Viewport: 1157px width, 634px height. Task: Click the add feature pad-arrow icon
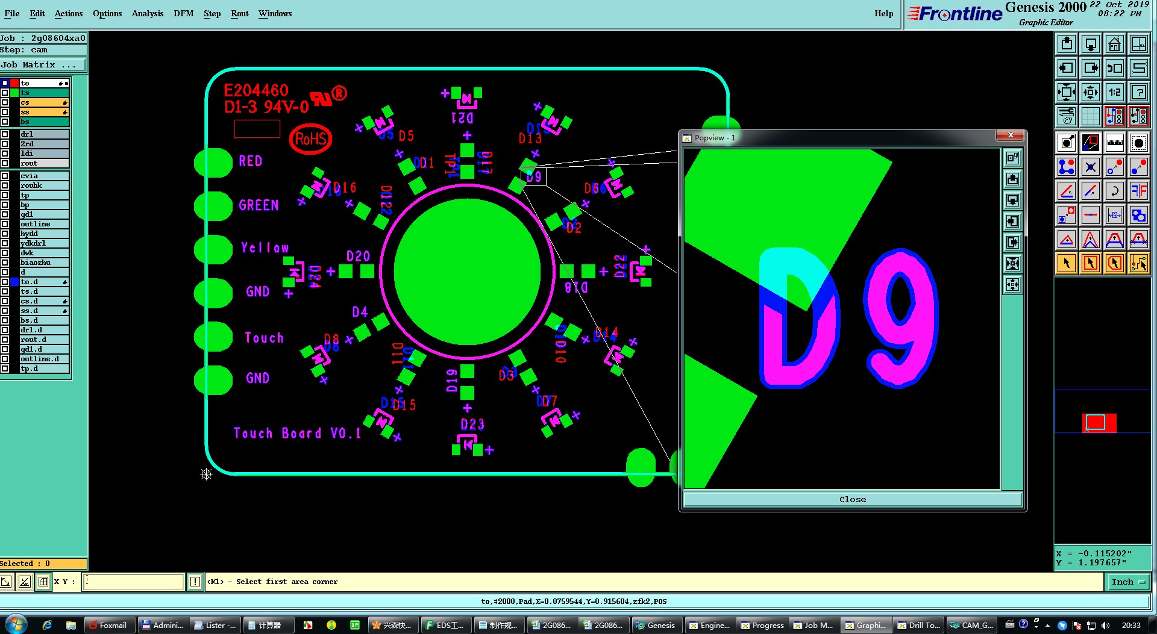pos(1067,143)
